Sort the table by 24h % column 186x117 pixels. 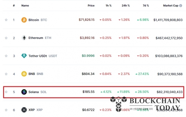click(126, 6)
